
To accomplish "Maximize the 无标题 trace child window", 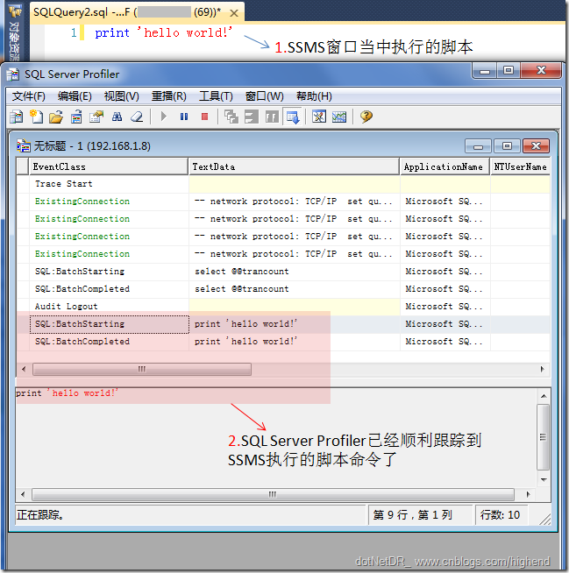I will click(507, 146).
